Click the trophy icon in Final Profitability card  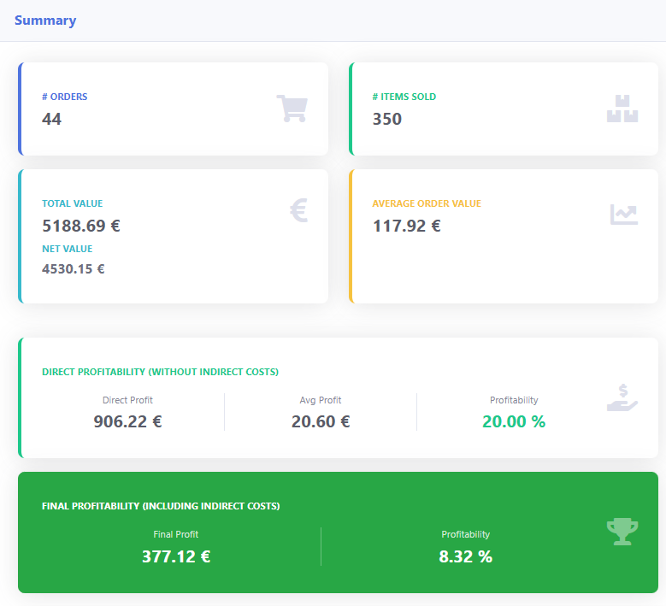click(622, 532)
